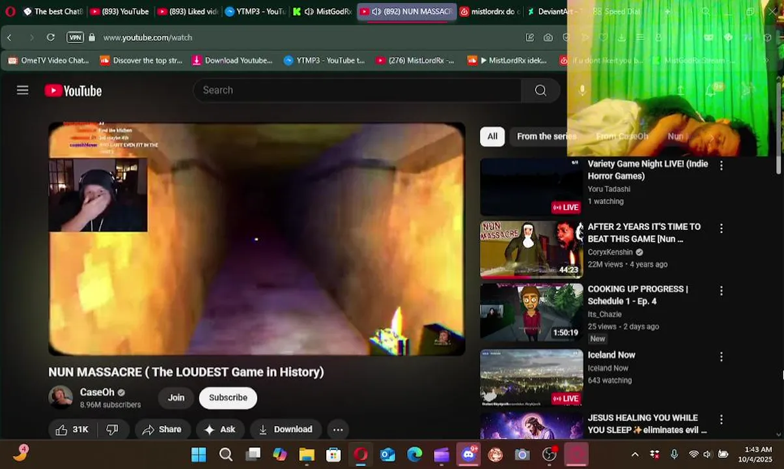Viewport: 784px width, 469px height.
Task: Open File Explorer from the taskbar
Action: 307,454
